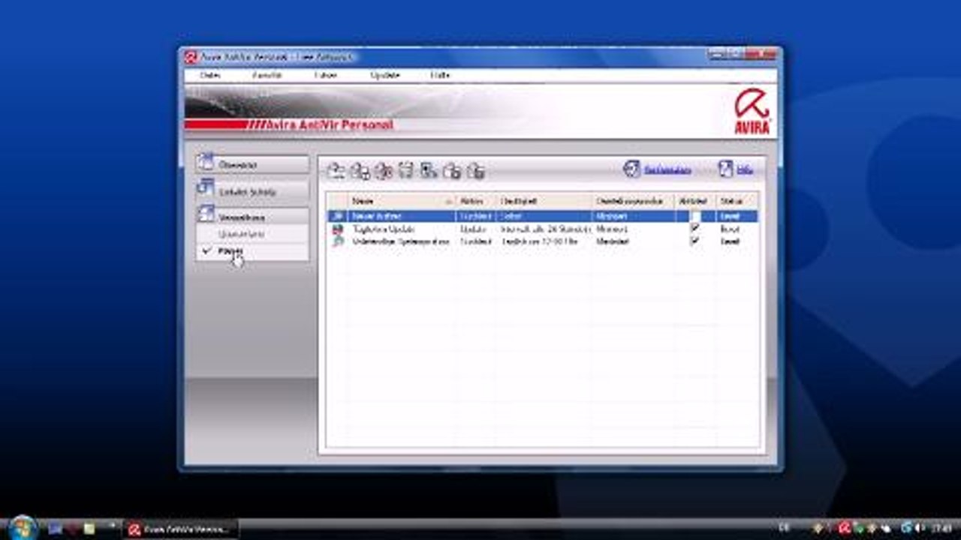Toggle the Tägliches Update activated checkbox
This screenshot has height=540, width=961.
pos(695,228)
